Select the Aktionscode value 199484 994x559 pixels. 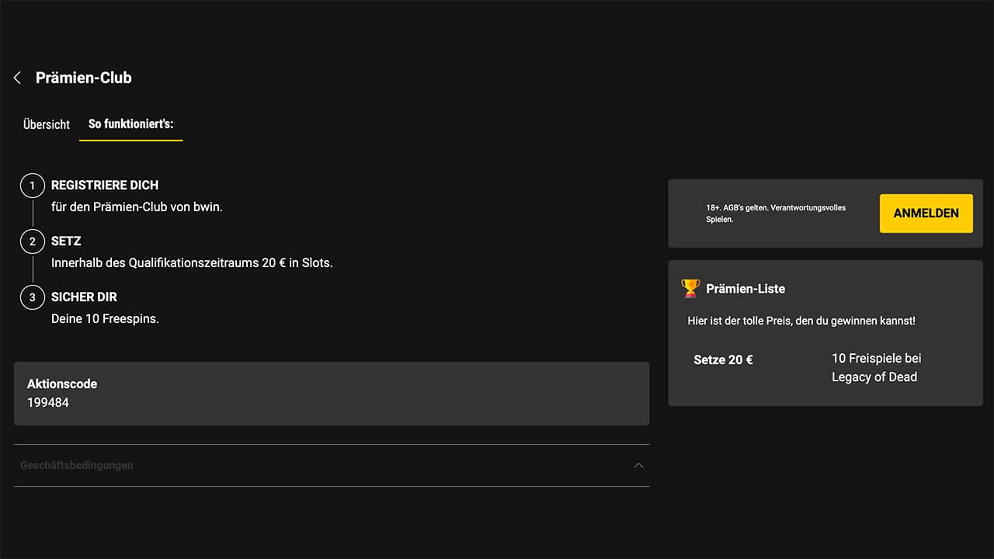tap(48, 403)
